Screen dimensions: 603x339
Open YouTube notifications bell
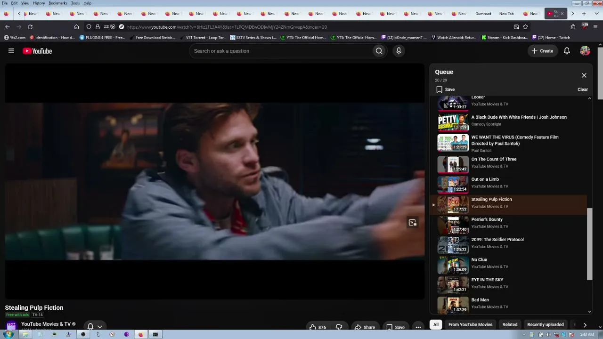point(567,51)
